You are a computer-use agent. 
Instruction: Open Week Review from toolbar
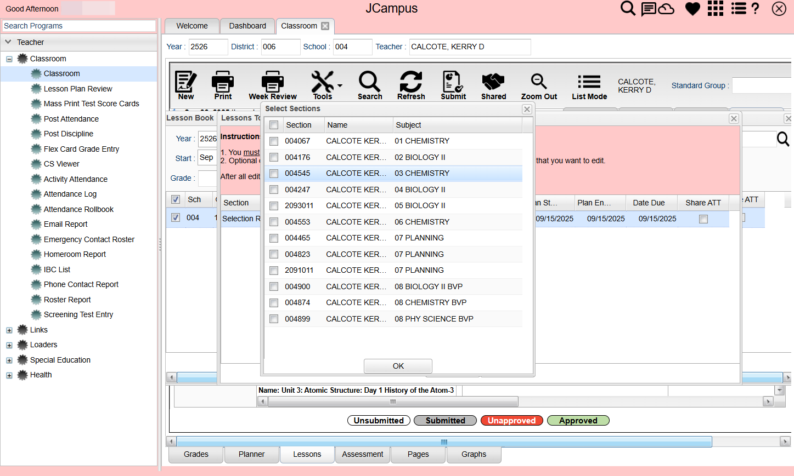[x=273, y=85]
